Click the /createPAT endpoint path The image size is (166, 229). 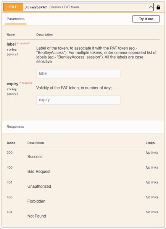tap(36, 7)
